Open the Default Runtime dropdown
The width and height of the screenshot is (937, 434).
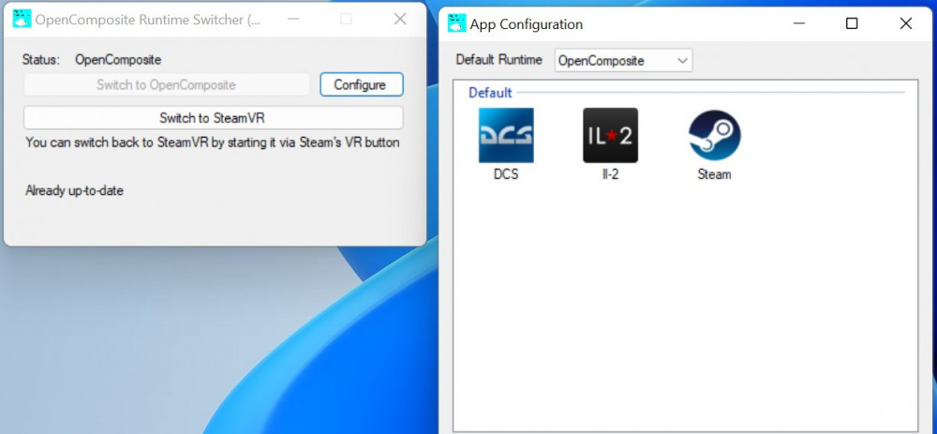pos(623,60)
